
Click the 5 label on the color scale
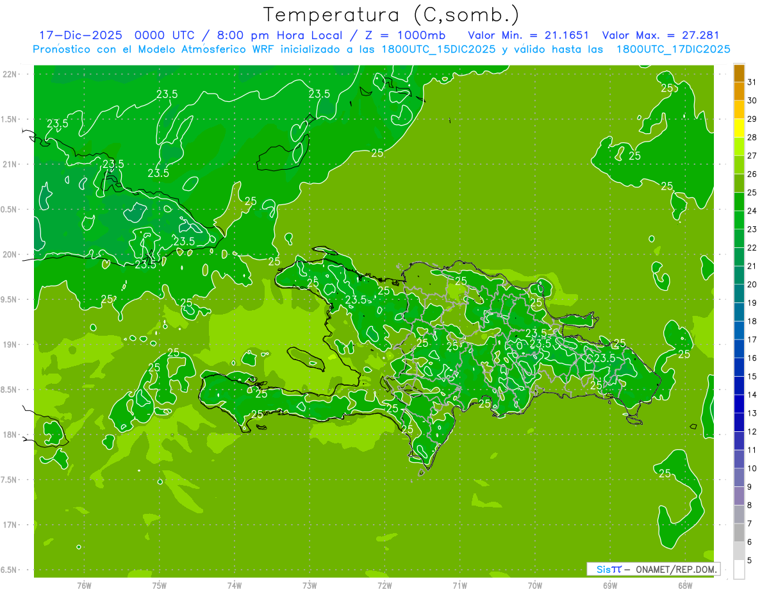[750, 561]
